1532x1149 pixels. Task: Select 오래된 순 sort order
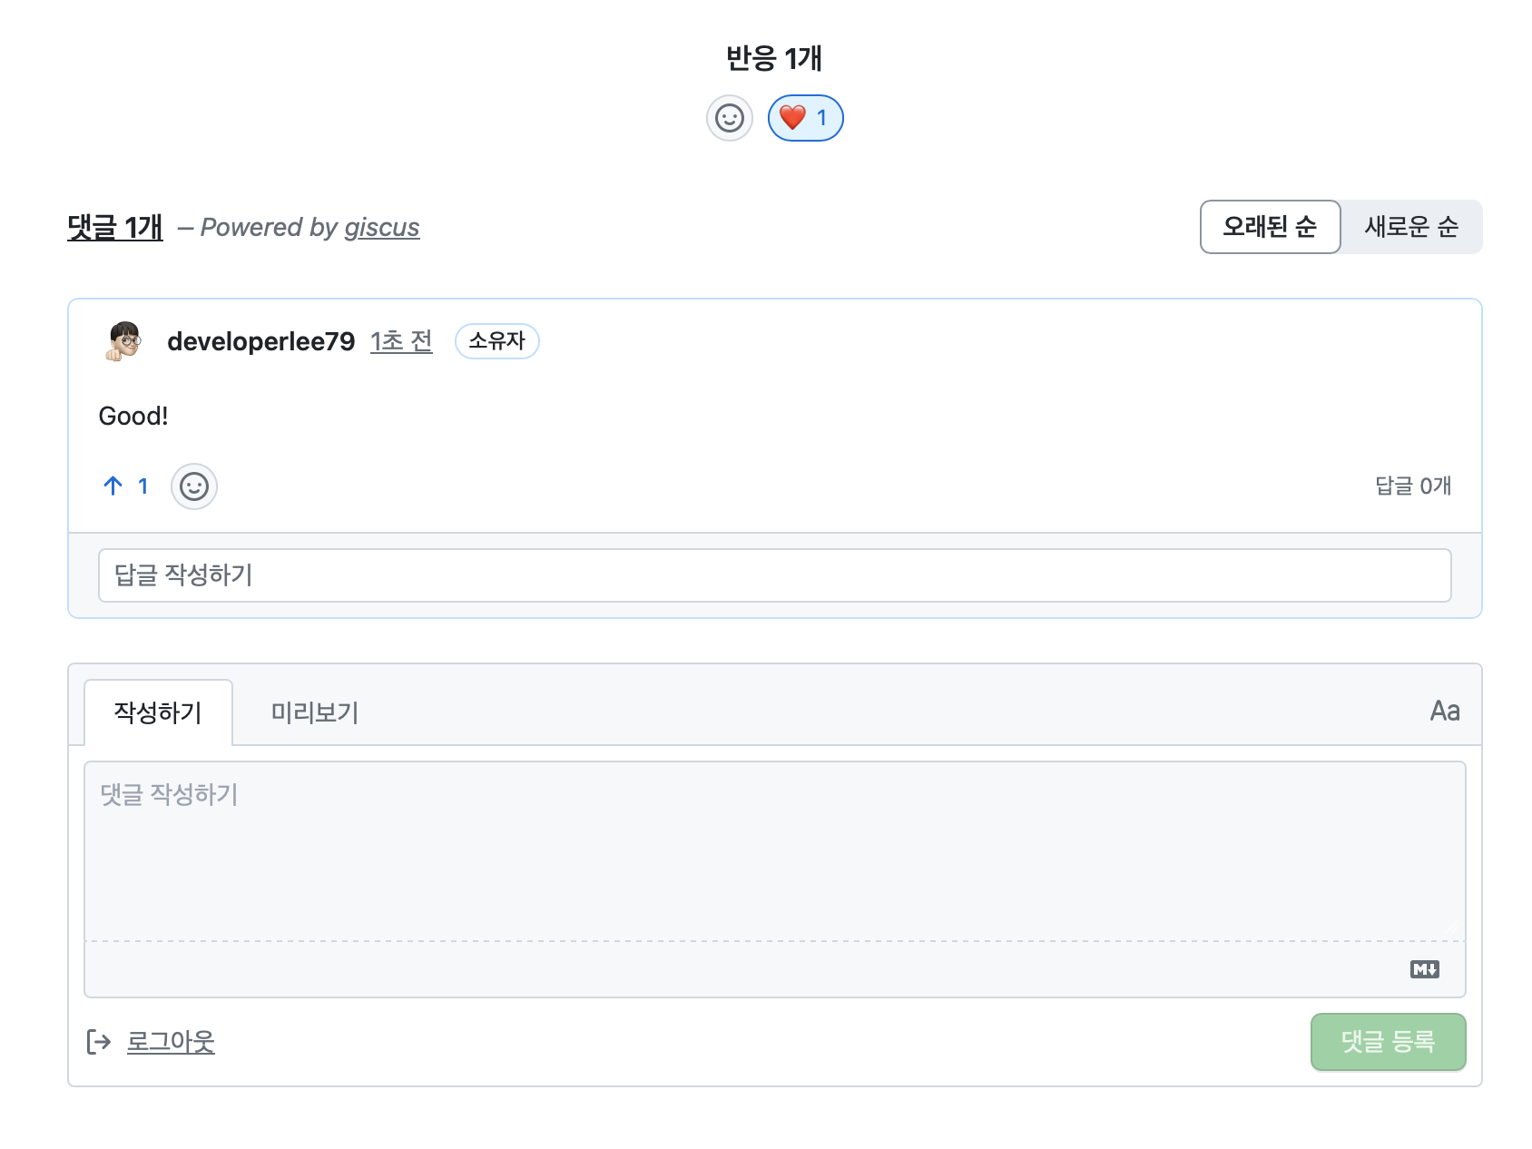[1269, 227]
